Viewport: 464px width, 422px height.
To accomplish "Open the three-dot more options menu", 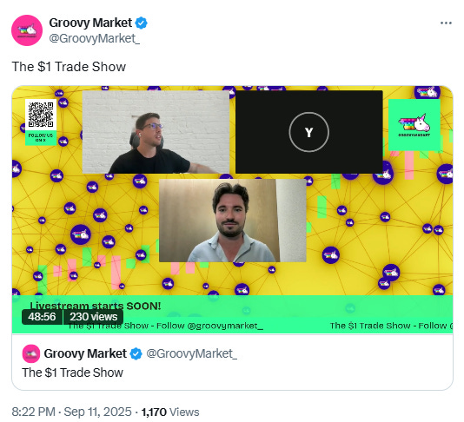I will pos(446,23).
